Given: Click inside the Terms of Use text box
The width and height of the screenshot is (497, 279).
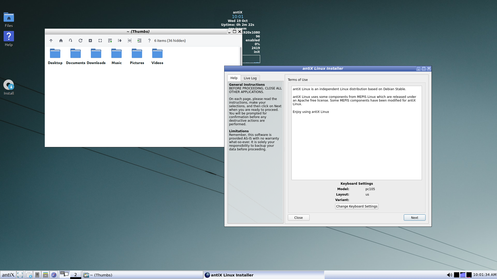Looking at the screenshot, I should 357,133.
